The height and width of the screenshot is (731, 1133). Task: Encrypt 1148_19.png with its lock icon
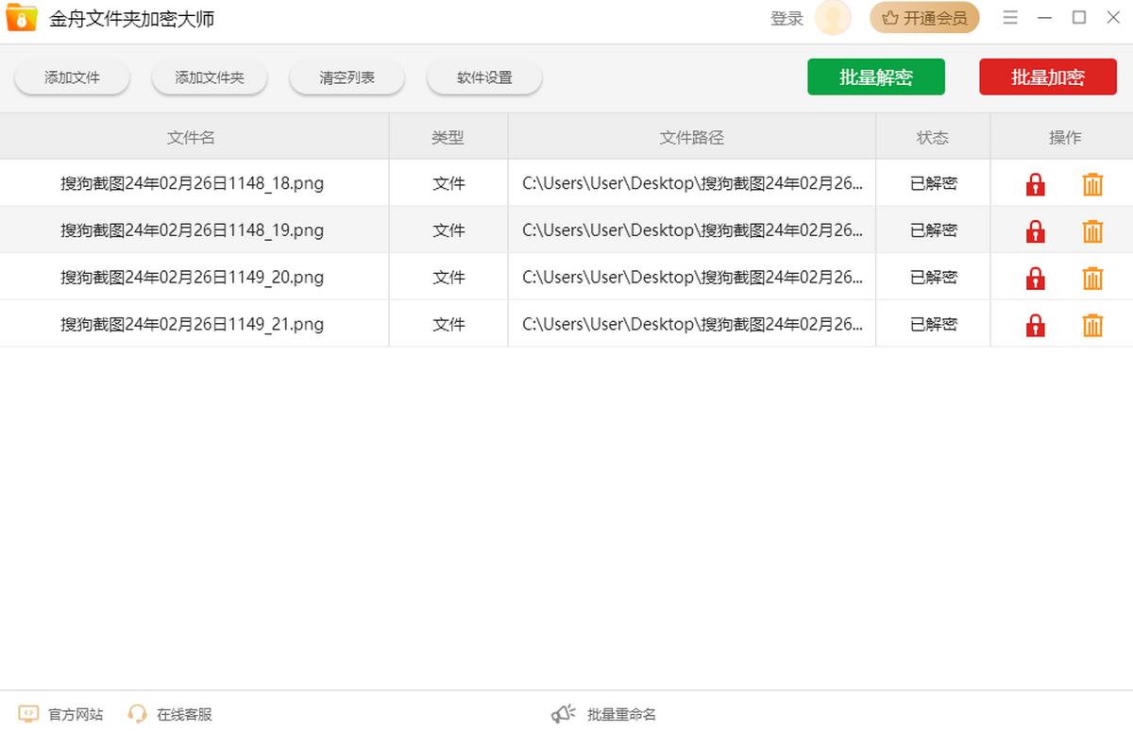pos(1036,231)
